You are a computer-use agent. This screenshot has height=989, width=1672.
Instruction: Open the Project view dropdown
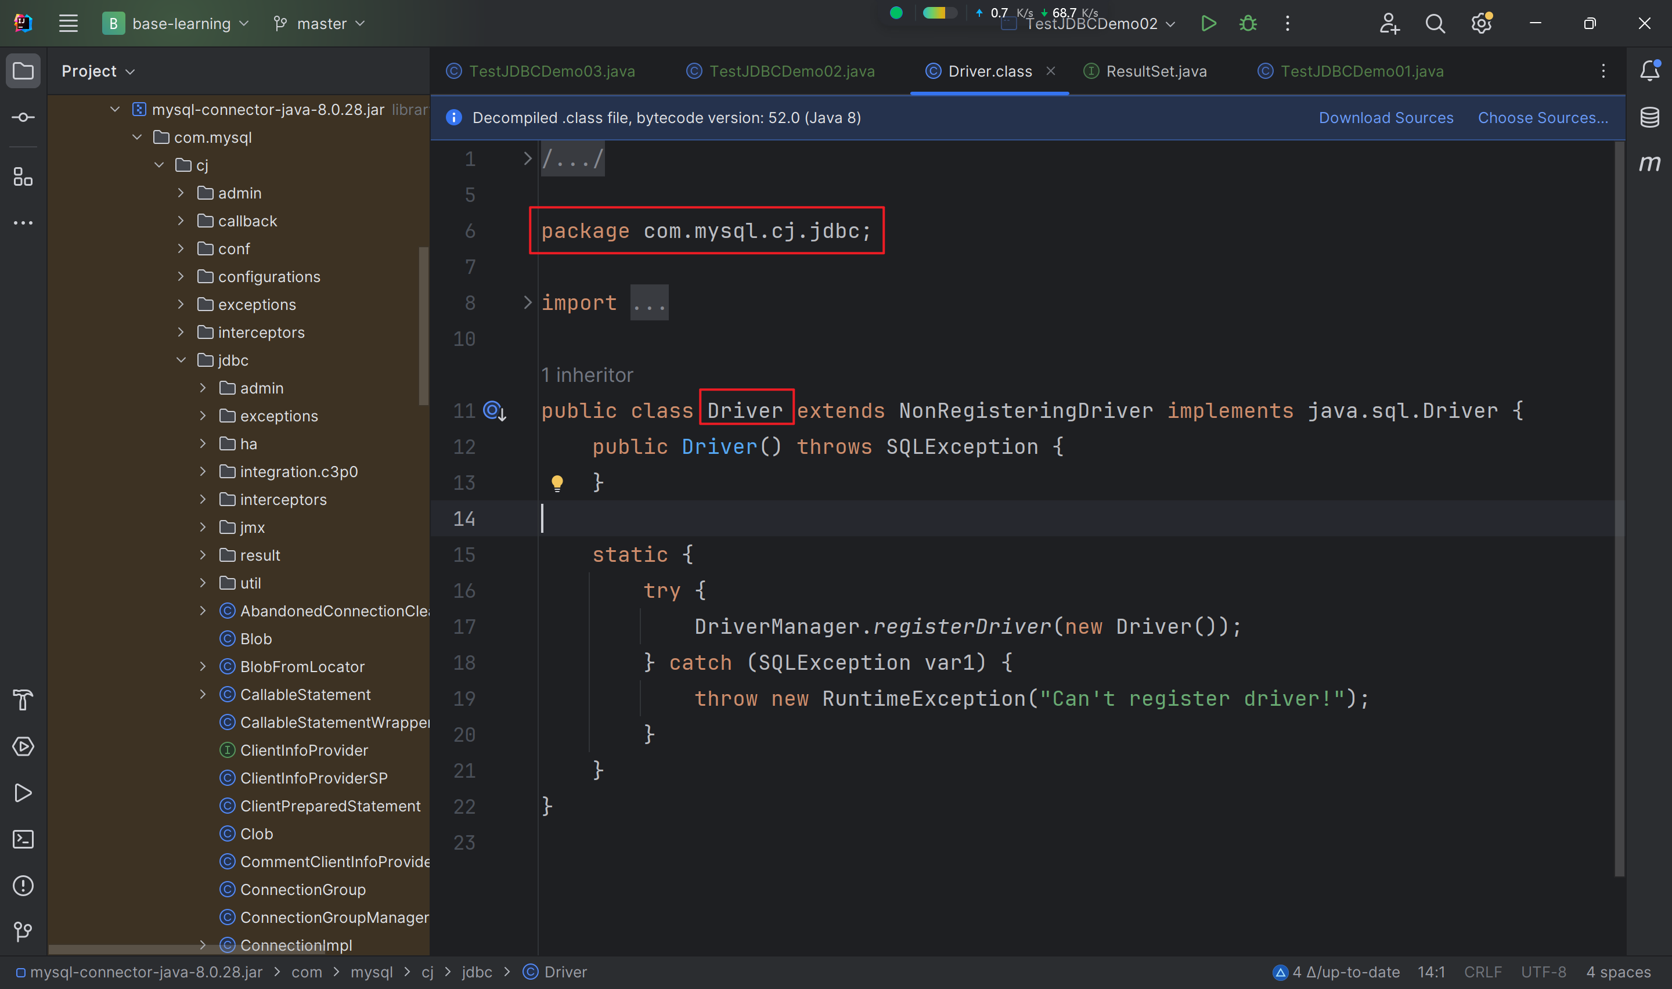click(x=98, y=71)
